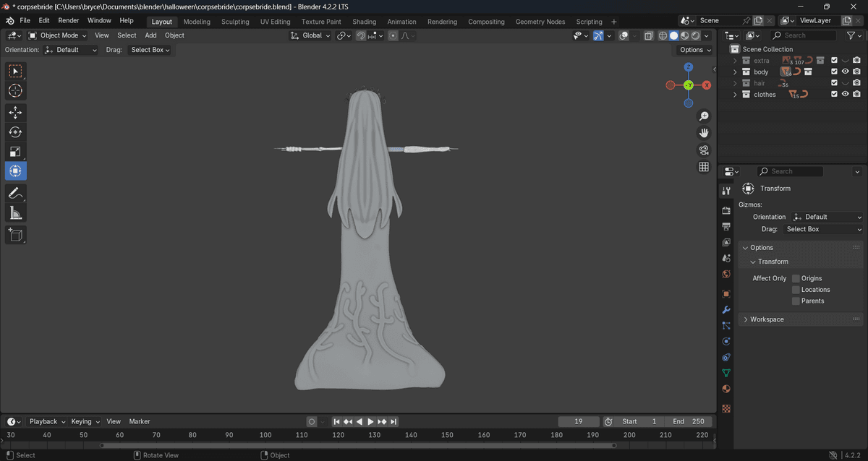Select the Move tool in toolbar
The image size is (868, 461).
coord(15,112)
